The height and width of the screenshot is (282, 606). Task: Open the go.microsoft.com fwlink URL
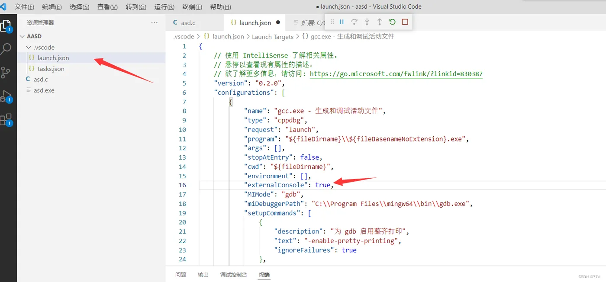[x=396, y=74]
